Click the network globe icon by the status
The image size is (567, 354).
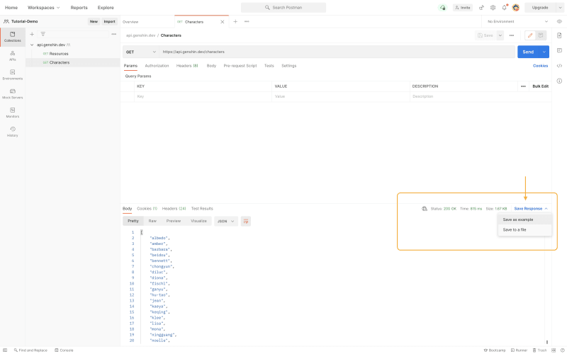(425, 209)
